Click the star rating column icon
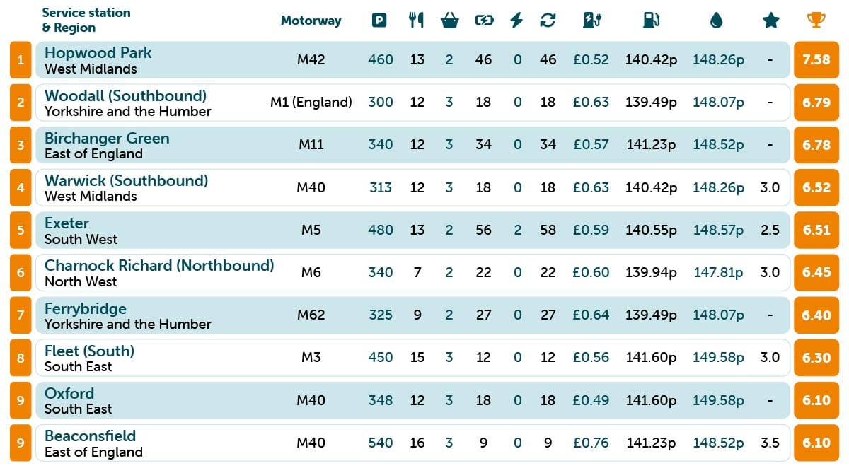 point(771,21)
